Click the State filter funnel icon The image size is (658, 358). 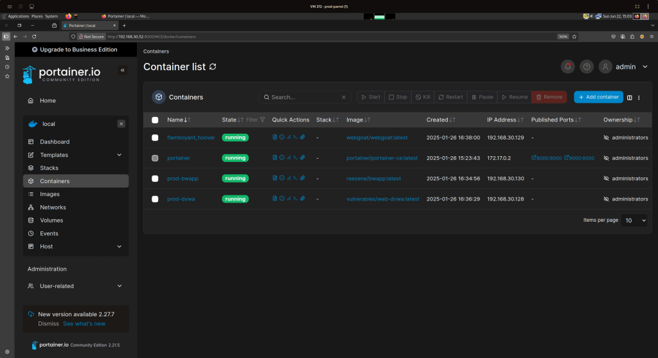(x=262, y=120)
